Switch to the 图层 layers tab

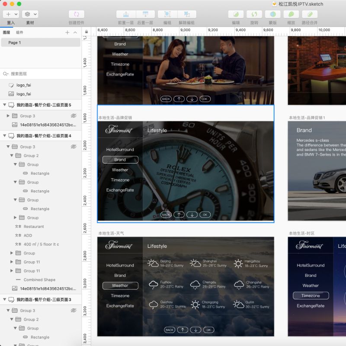coord(6,32)
